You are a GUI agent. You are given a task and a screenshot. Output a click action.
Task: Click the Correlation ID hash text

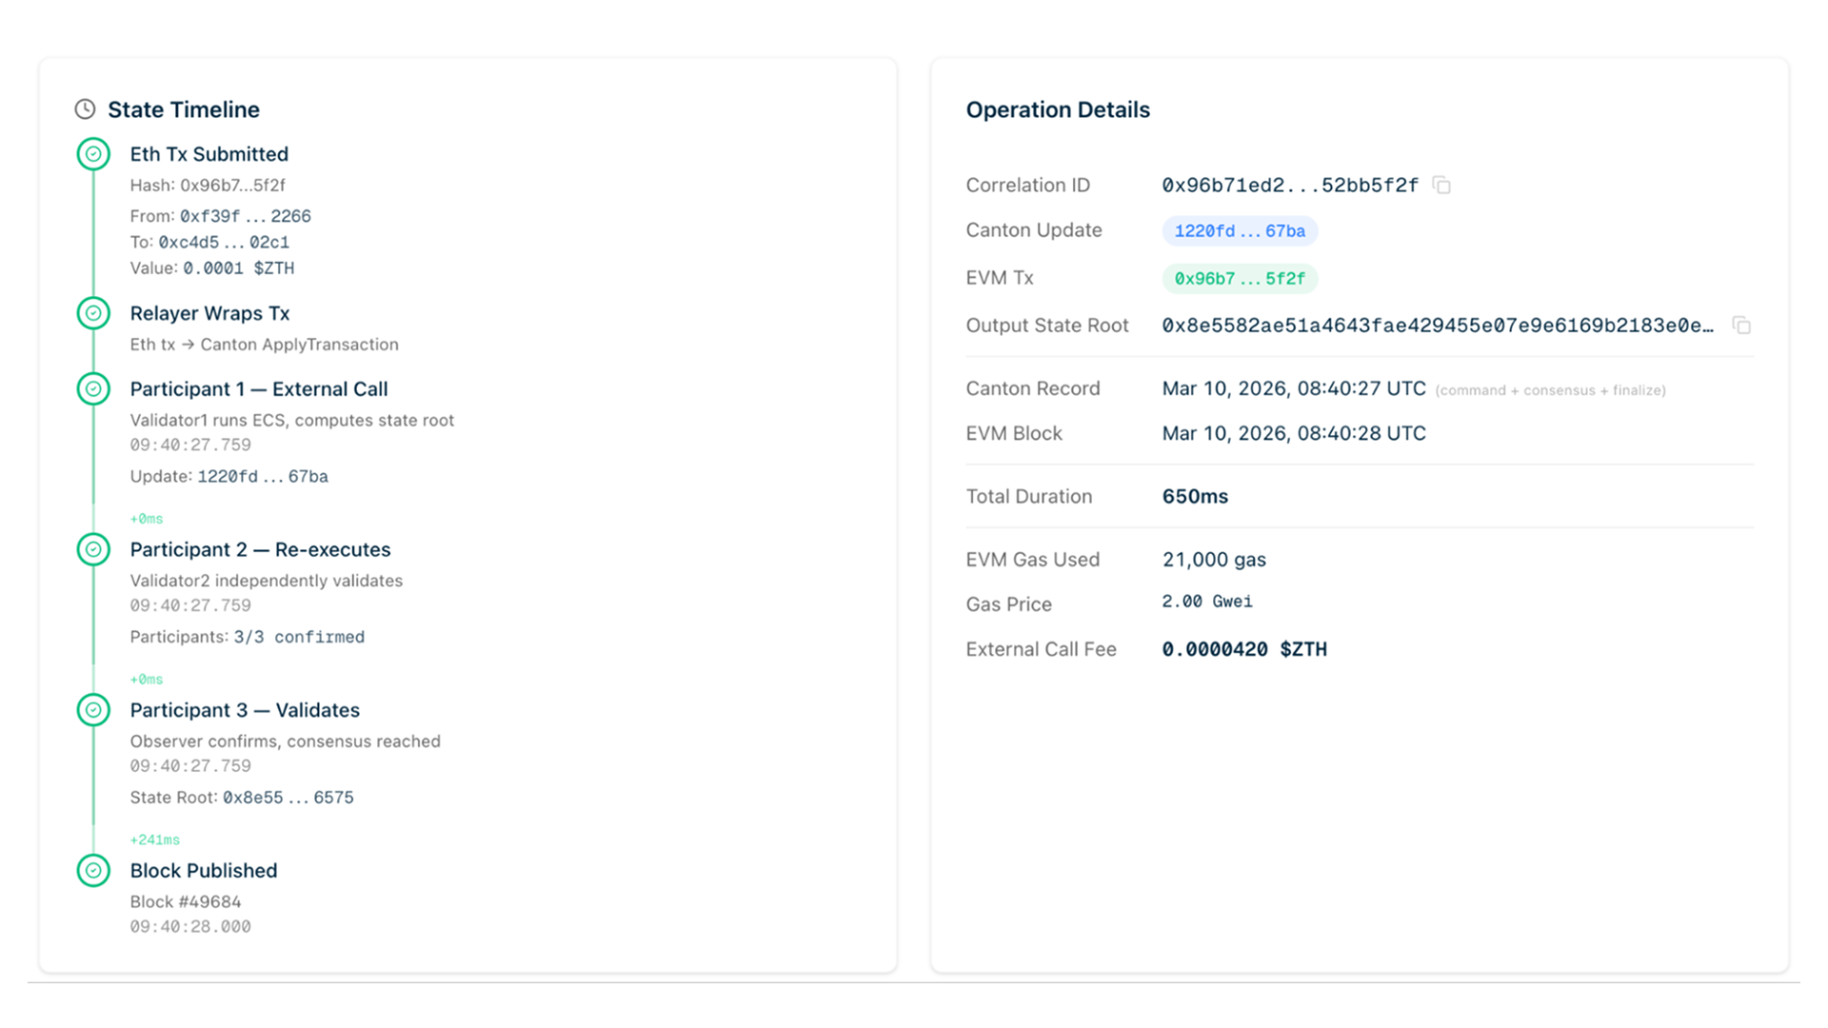(1289, 185)
